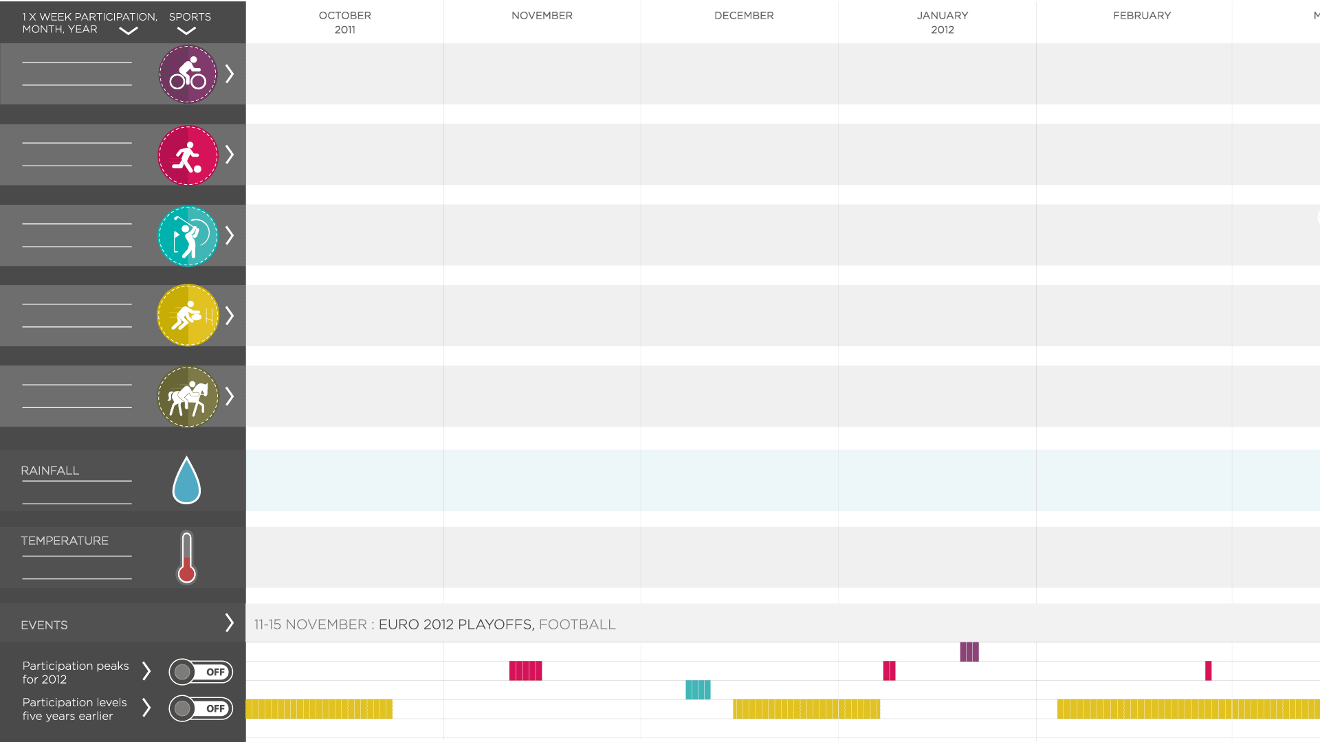
Task: Click the temperature thermometer icon
Action: coord(186,557)
